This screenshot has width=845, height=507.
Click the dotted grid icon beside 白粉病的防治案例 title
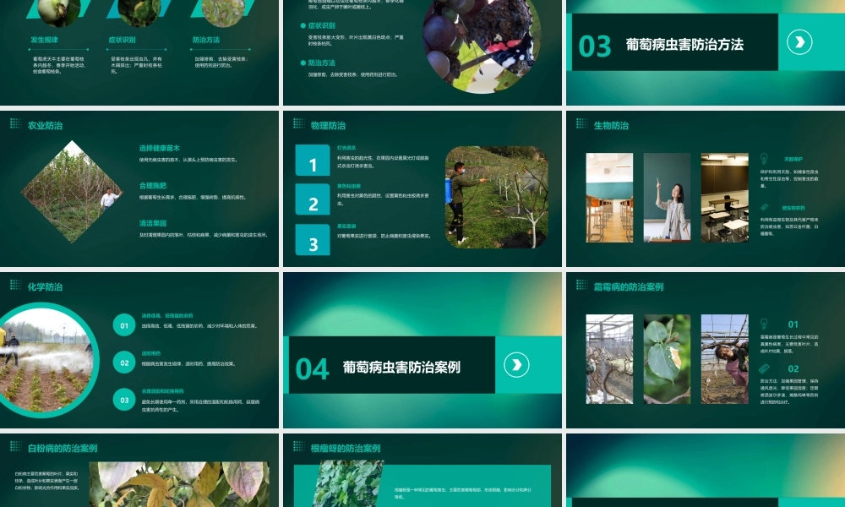[x=15, y=446]
